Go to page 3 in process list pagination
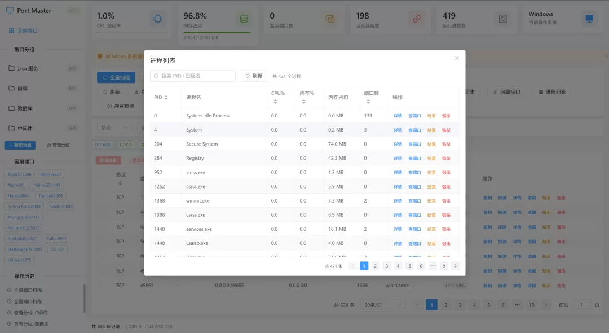The image size is (609, 333). coord(386,266)
